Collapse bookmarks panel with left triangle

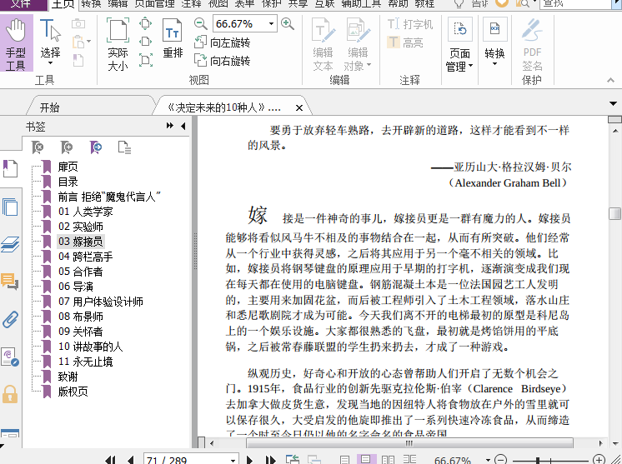point(183,126)
